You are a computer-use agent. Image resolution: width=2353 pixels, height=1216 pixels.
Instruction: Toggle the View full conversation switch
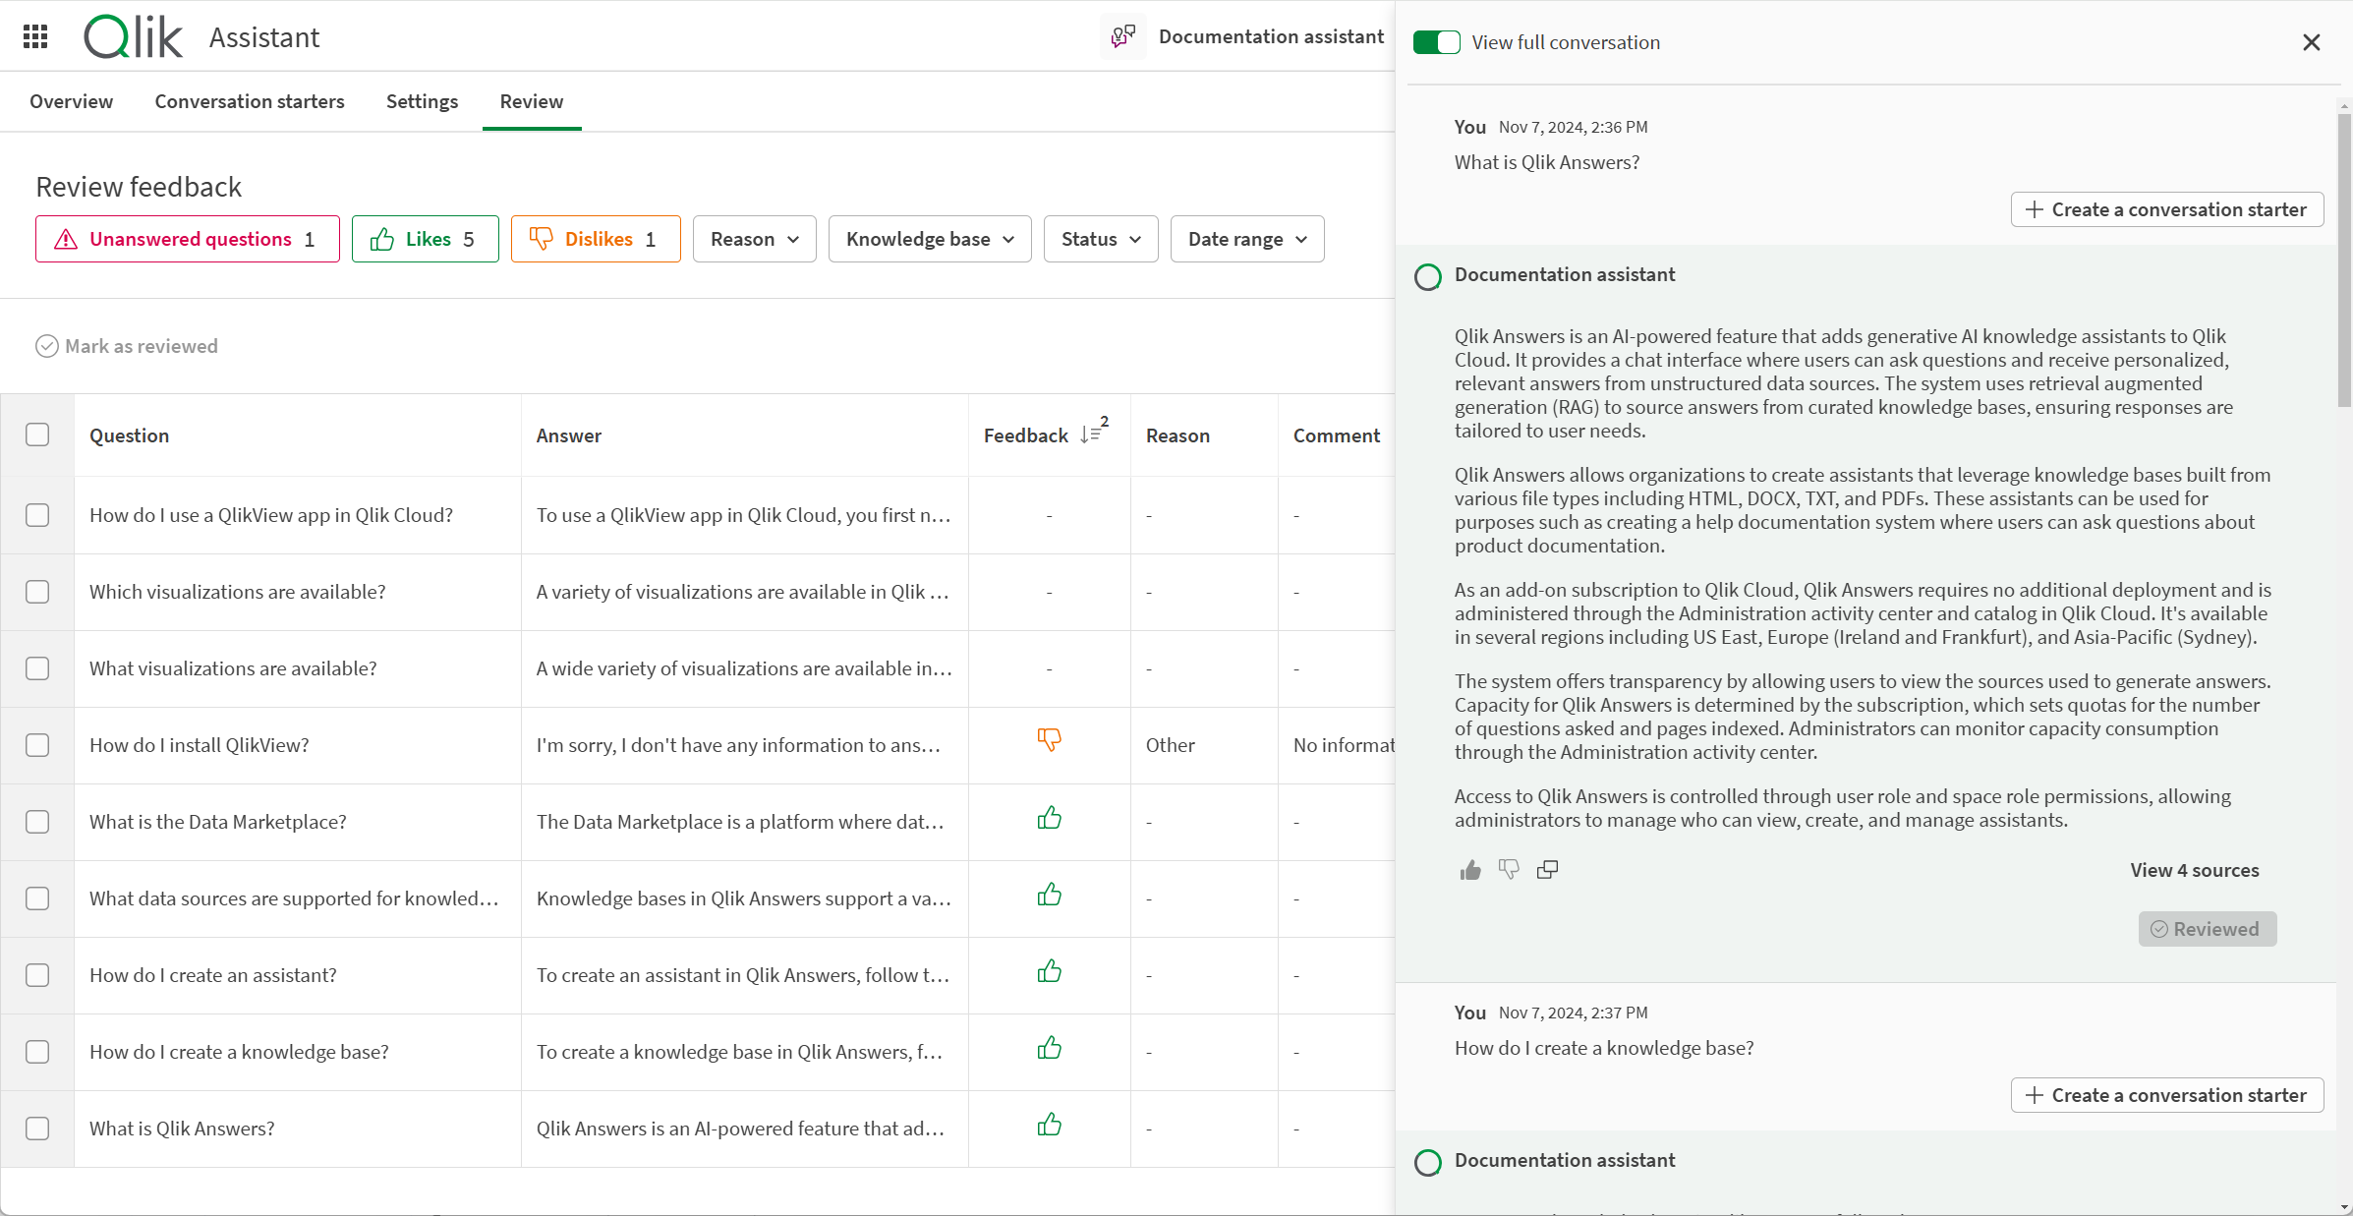1434,42
